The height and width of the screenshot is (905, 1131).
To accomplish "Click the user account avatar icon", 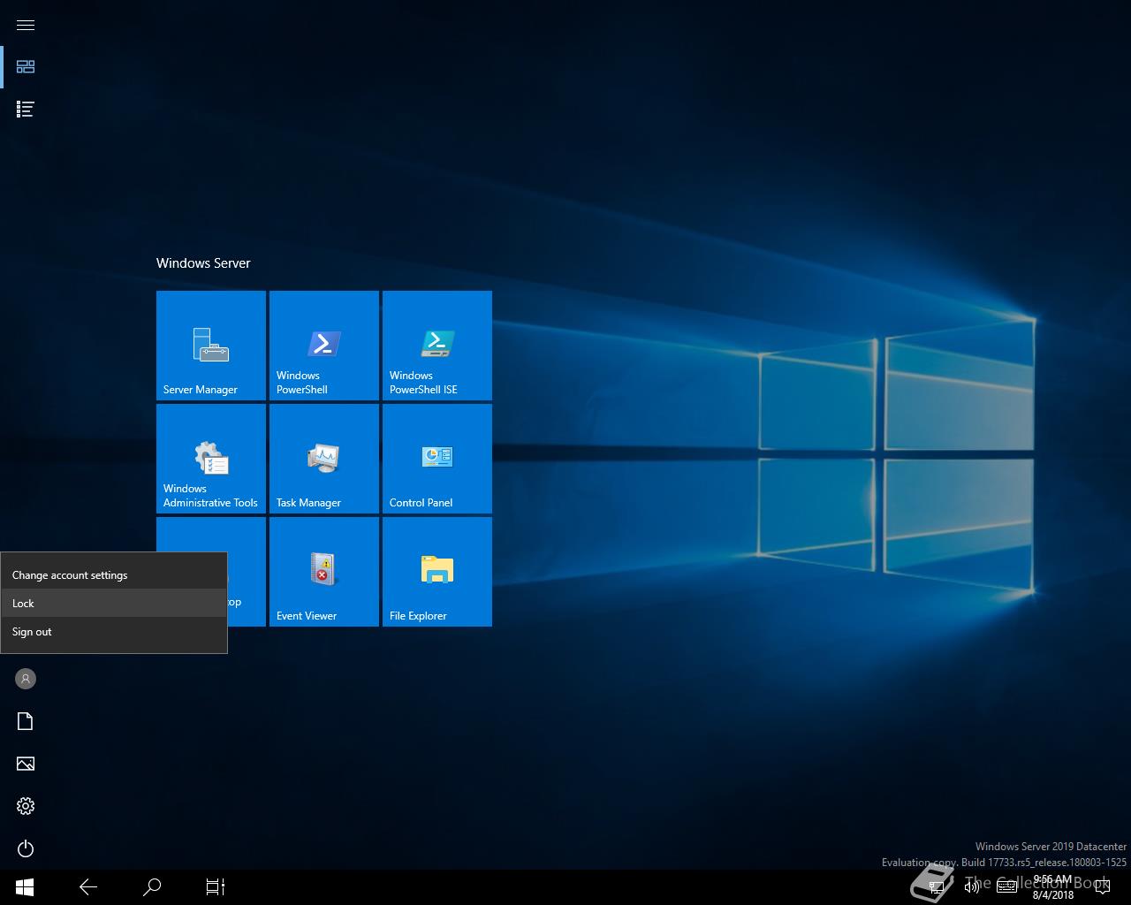I will 26,679.
